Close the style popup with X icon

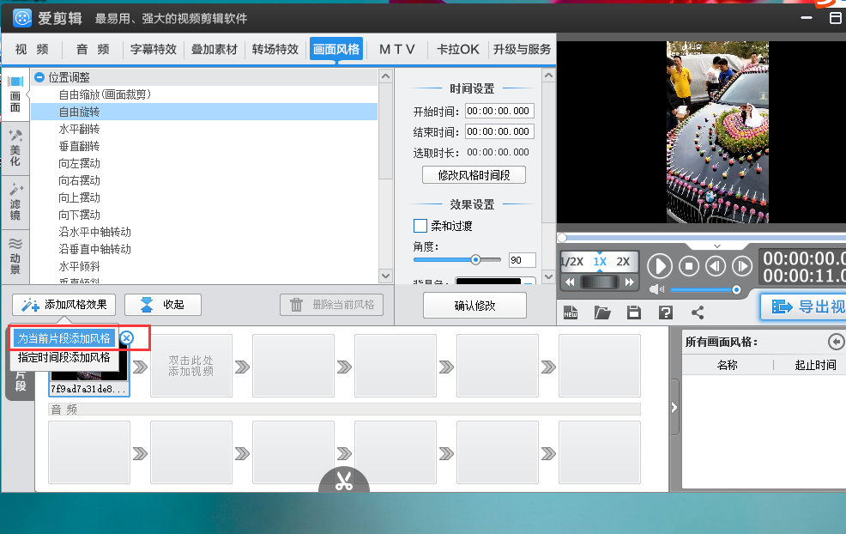[x=126, y=338]
